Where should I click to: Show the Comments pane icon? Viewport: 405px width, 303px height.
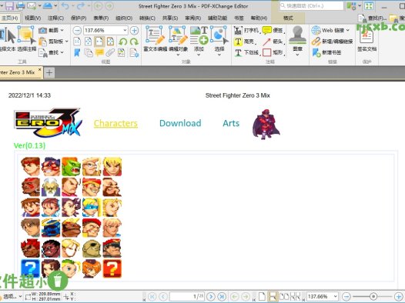[x=99, y=52]
